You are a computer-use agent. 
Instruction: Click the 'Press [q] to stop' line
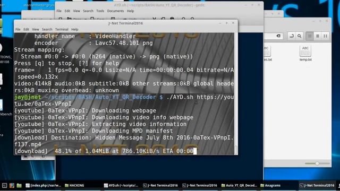[x=66, y=63]
